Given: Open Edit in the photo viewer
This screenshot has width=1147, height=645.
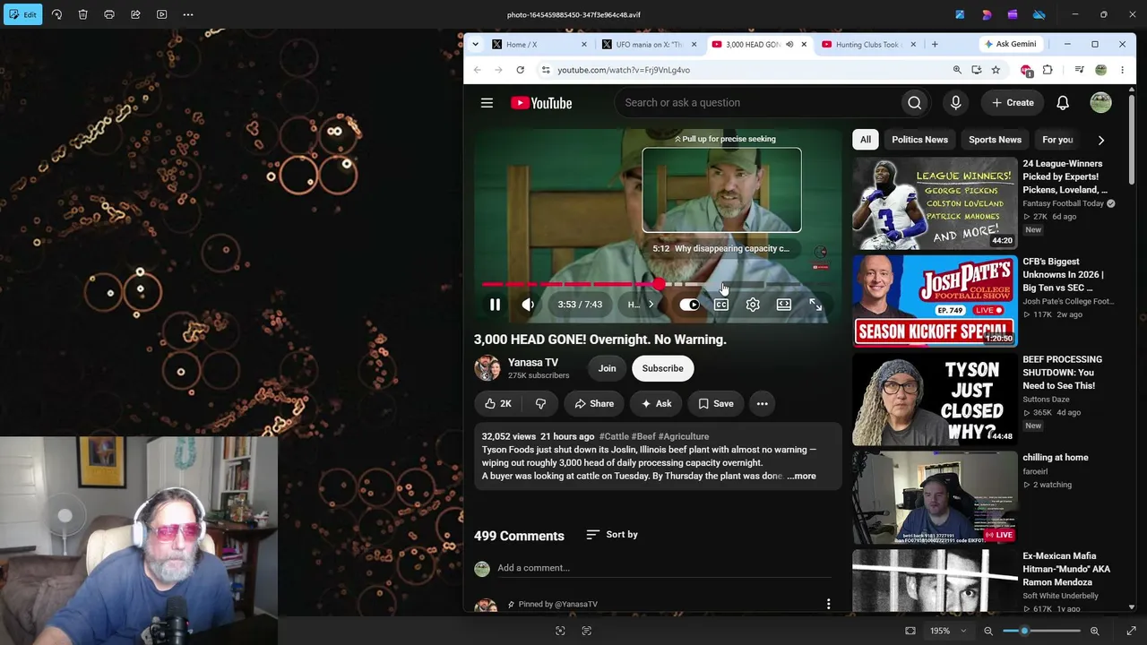Looking at the screenshot, I should click(22, 14).
